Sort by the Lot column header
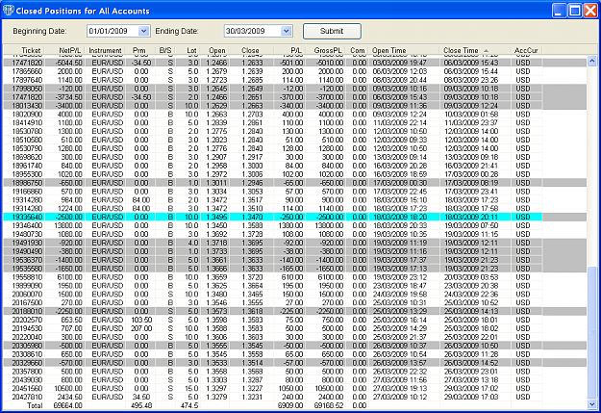Image resolution: width=601 pixels, height=413 pixels. click(191, 50)
